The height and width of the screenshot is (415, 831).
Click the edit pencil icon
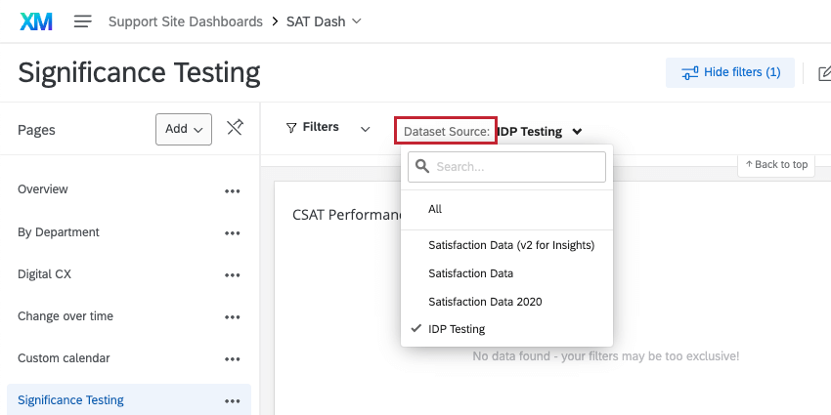click(824, 72)
